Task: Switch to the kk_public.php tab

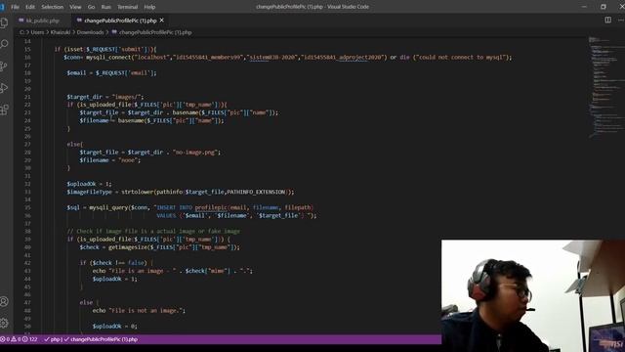Action: 43,21
